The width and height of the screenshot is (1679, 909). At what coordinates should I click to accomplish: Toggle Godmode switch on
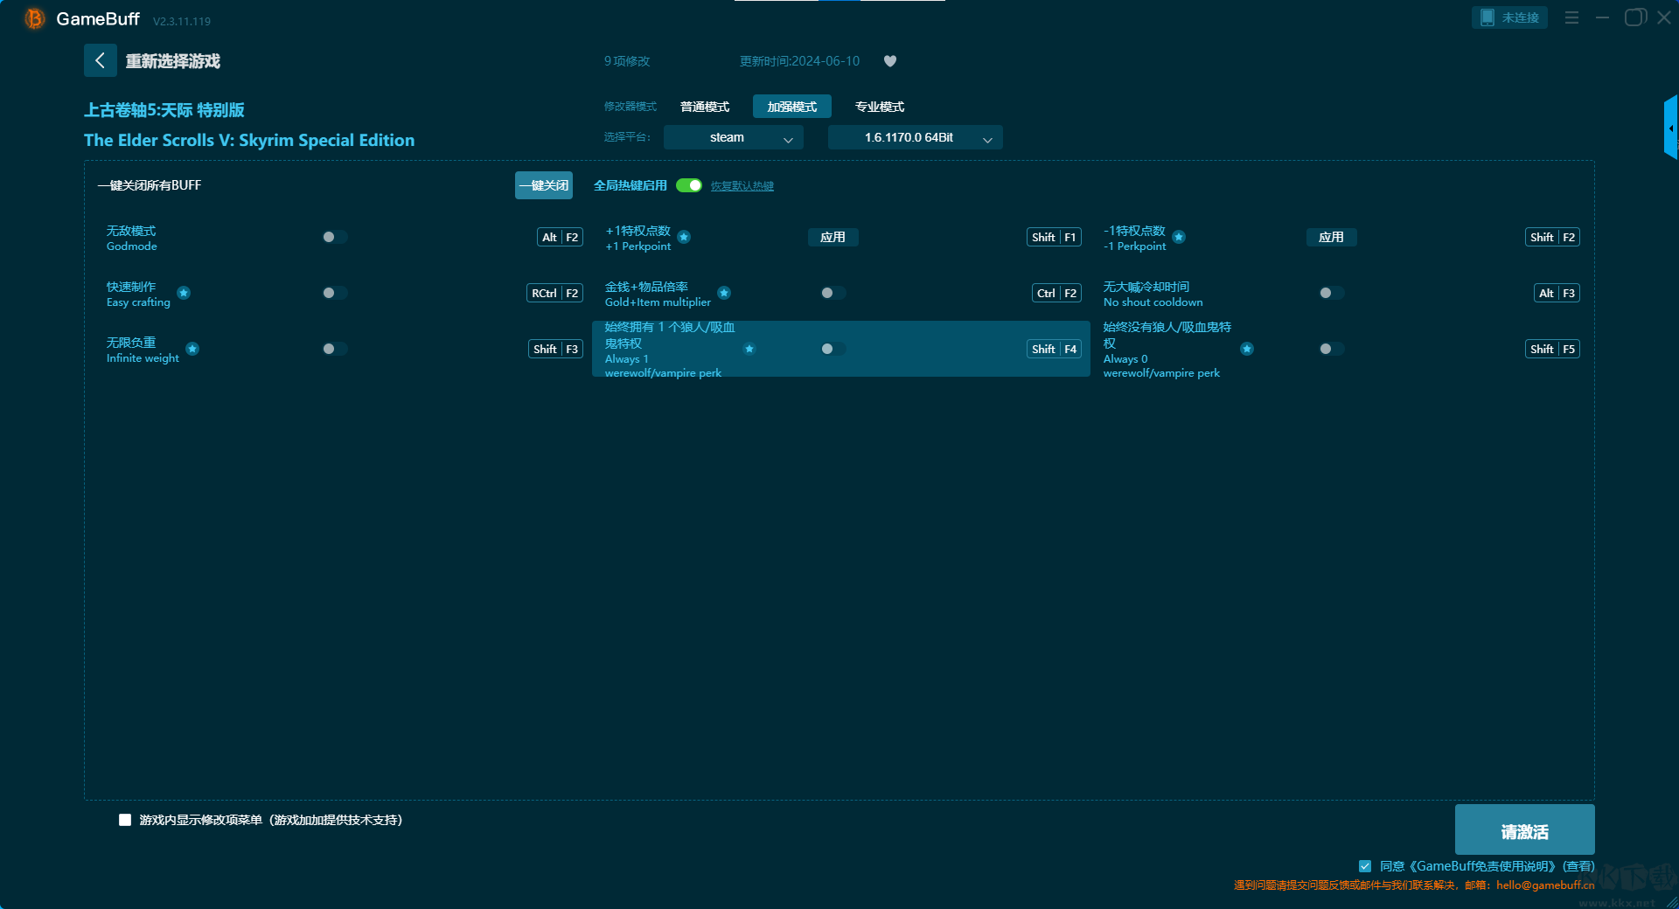334,237
